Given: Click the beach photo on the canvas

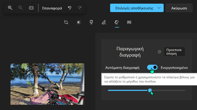Looking at the screenshot, I should pos(47,84).
